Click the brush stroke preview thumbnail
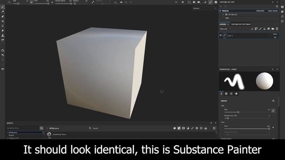Screen dimensions: 285x160 point(234,81)
